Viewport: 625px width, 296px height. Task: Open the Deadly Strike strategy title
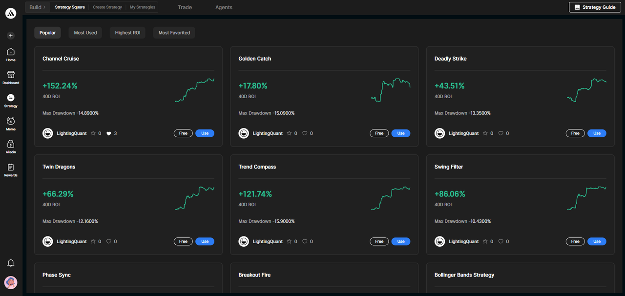[x=450, y=59]
